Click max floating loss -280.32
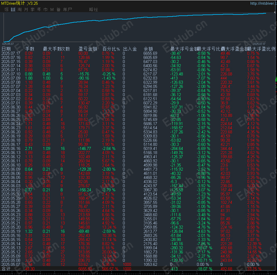Screen dimensions: 277x275 coord(177,248)
